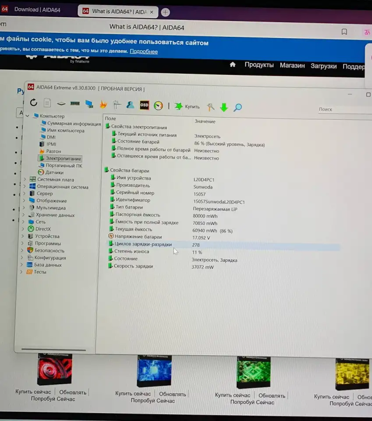Open the Подробнее cookie link
The image size is (372, 421).
pos(144,51)
